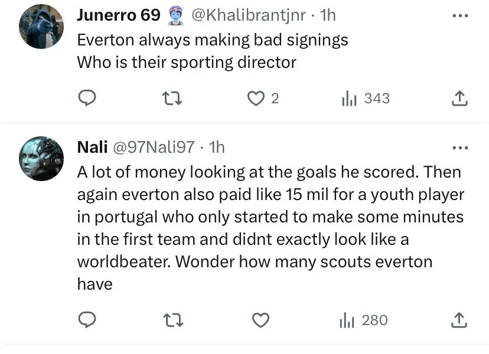This screenshot has width=489, height=354.
Task: Click the Junerro 69 display name
Action: click(x=119, y=16)
